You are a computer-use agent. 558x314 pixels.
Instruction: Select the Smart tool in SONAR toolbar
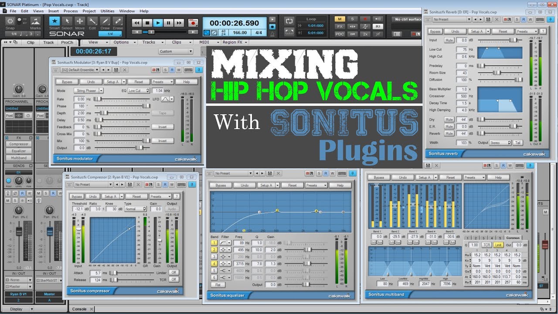tap(54, 21)
